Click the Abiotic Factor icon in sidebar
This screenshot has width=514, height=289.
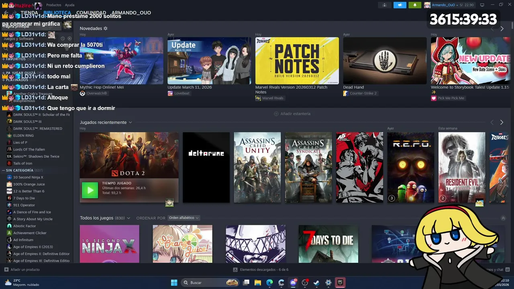pos(9,226)
